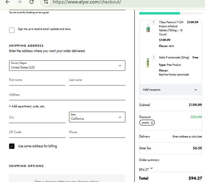Image resolution: width=205 pixels, height=182 pixels.
Task: Click Flavor: Mint text
Action: tap(167, 46)
